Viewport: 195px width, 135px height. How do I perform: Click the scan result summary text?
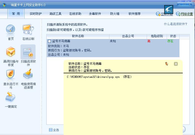click(x=75, y=30)
